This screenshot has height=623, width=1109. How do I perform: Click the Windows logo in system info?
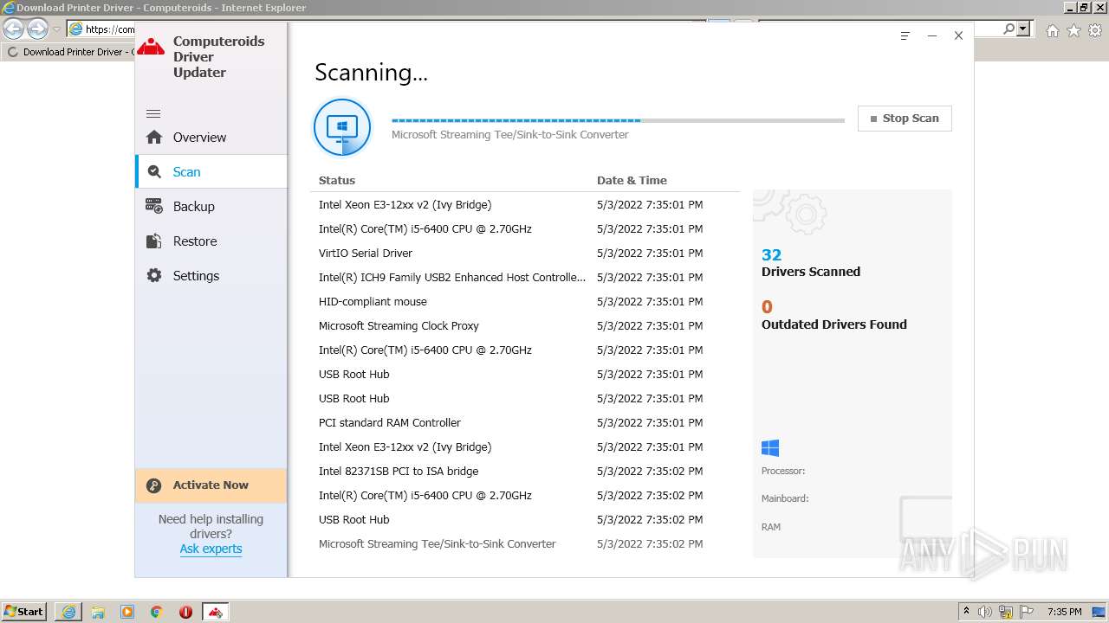pyautogui.click(x=770, y=447)
